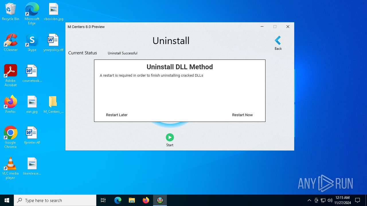Open the Windows Start menu
The height and width of the screenshot is (206, 367).
pyautogui.click(x=7, y=200)
